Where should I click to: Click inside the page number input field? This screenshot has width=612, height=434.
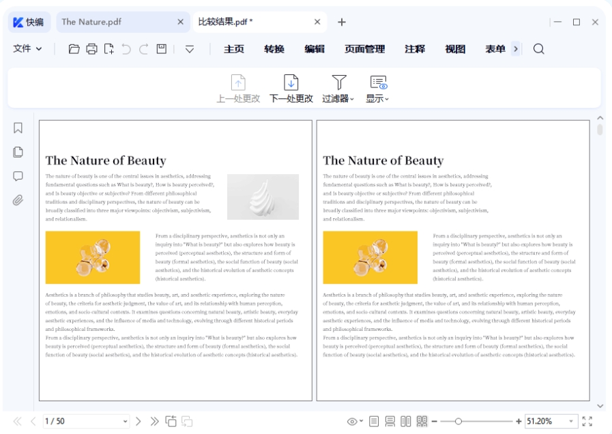(x=75, y=421)
